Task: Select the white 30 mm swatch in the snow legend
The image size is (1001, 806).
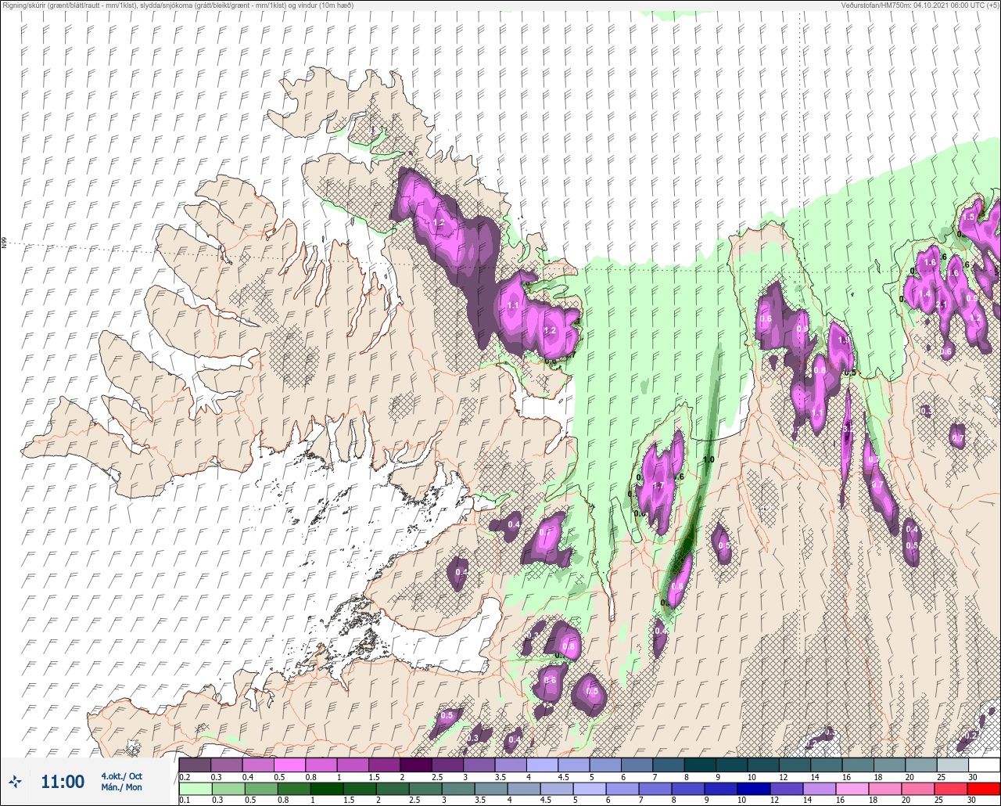Action: pos(984,765)
